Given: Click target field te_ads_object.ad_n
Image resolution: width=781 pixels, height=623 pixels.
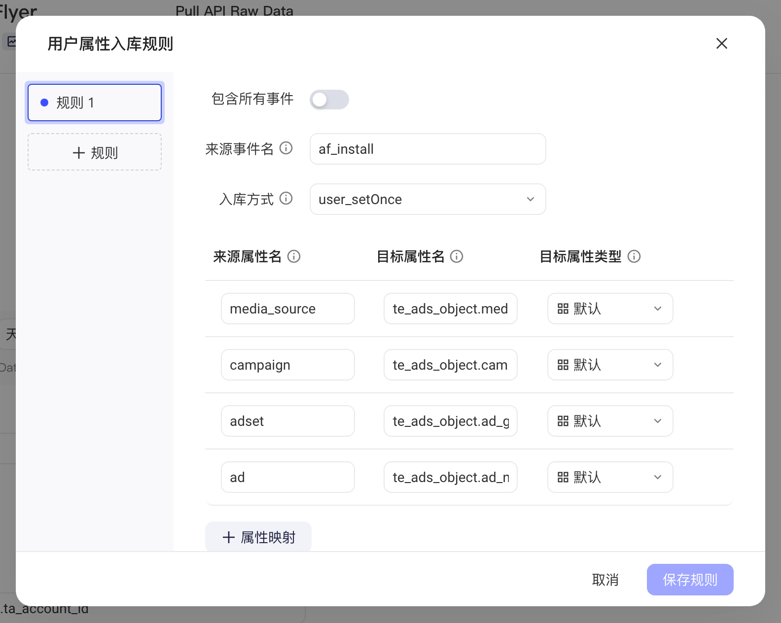Looking at the screenshot, I should tap(451, 477).
